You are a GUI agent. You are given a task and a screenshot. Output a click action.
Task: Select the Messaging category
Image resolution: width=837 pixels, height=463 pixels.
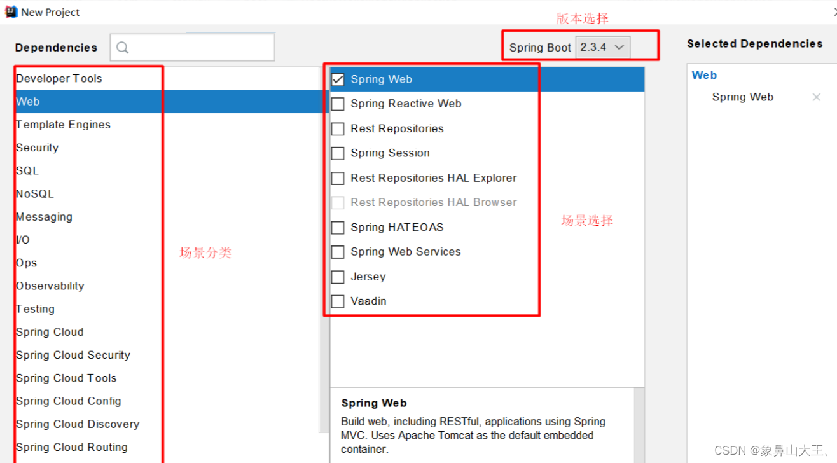click(168, 217)
